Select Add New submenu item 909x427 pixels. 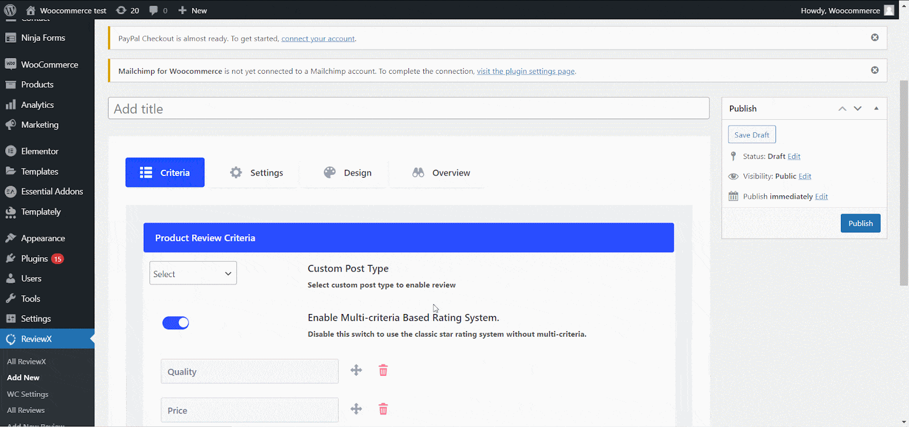(23, 378)
